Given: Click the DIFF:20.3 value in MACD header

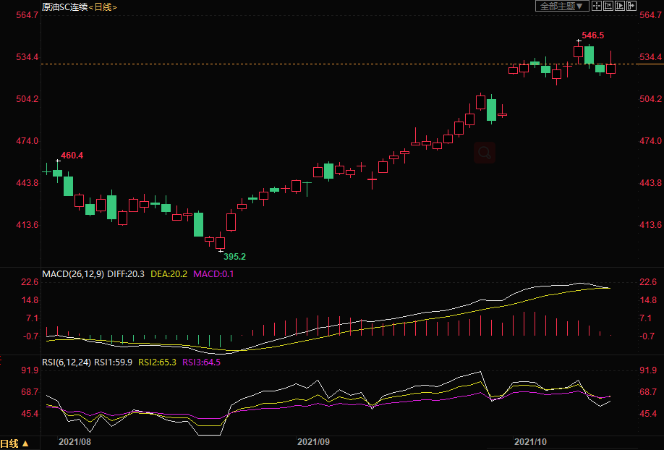Looking at the screenshot, I should coord(127,274).
